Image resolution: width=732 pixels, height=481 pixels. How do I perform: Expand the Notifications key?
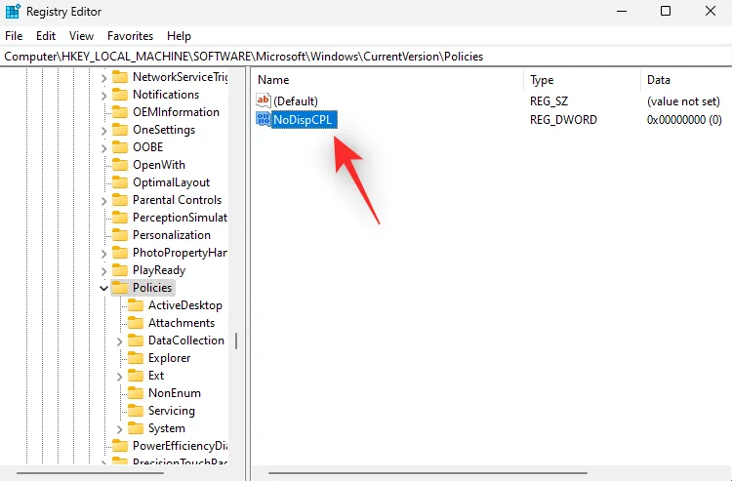104,96
